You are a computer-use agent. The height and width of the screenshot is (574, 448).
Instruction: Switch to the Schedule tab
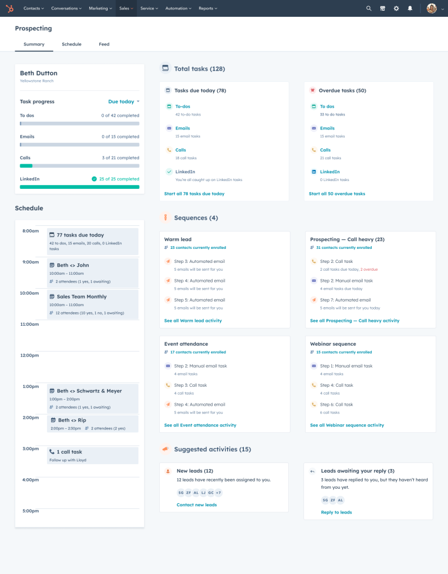pos(71,44)
